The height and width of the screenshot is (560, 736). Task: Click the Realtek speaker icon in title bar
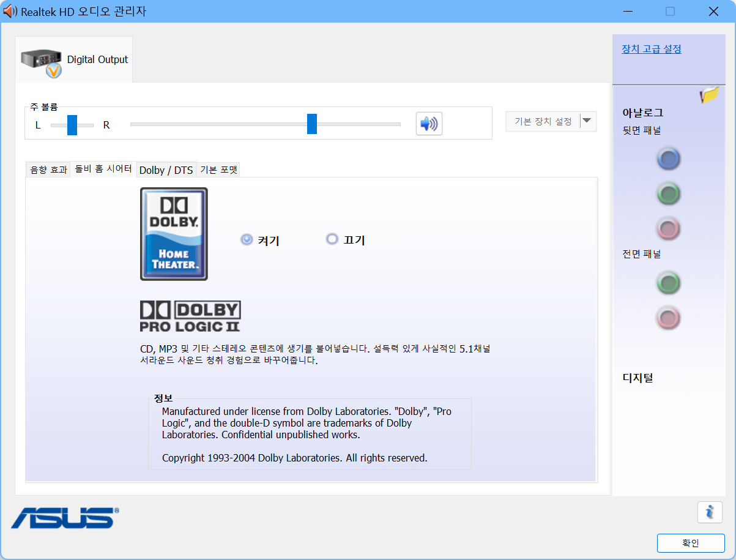(x=10, y=11)
